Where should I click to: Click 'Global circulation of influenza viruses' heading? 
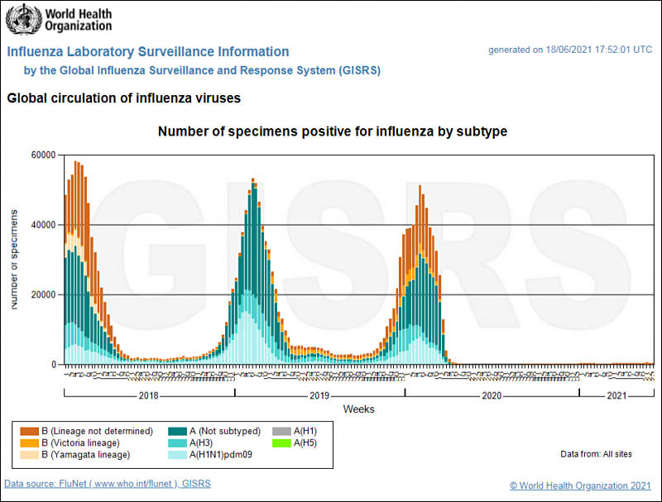123,98
